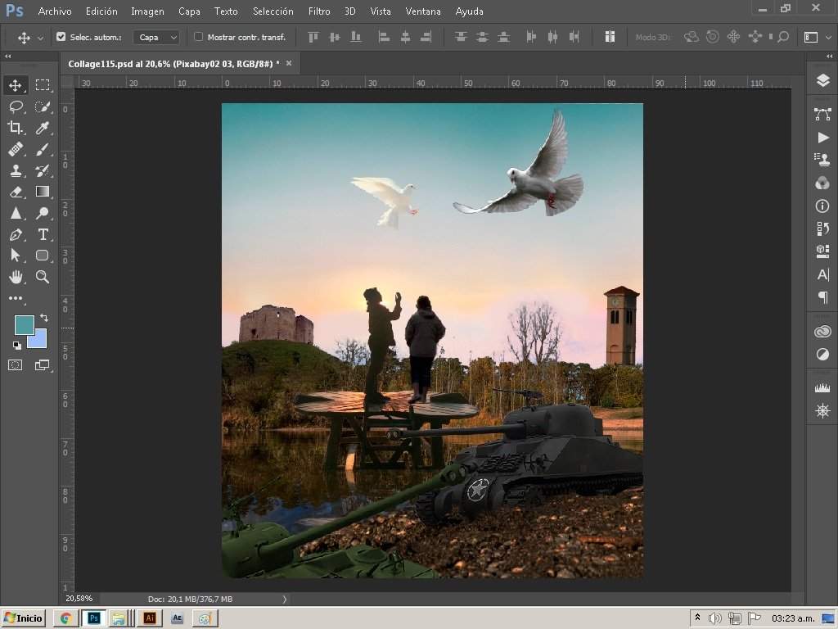This screenshot has height=629, width=838.
Task: Select the Eraser tool
Action: coord(16,192)
